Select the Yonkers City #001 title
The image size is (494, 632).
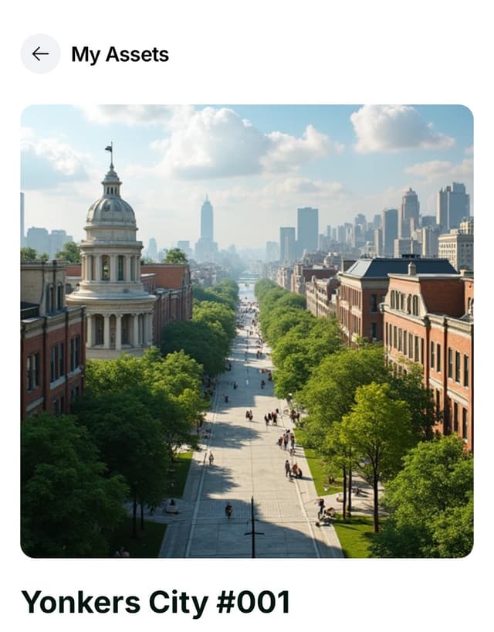pyautogui.click(x=155, y=602)
